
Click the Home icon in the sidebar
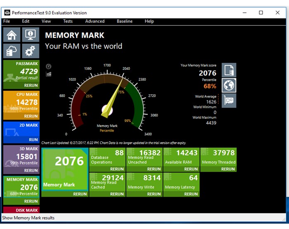point(12,35)
